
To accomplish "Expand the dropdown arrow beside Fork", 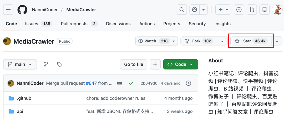I will [222, 41].
